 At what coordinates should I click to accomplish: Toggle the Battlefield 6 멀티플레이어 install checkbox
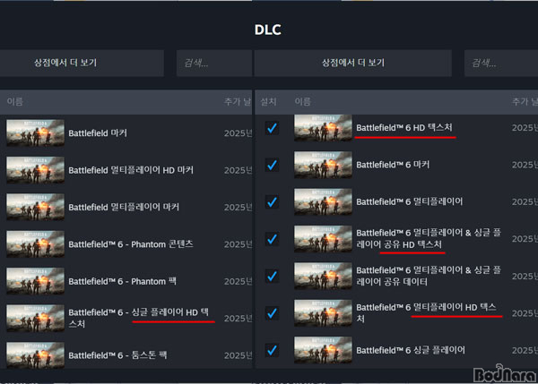coord(272,202)
